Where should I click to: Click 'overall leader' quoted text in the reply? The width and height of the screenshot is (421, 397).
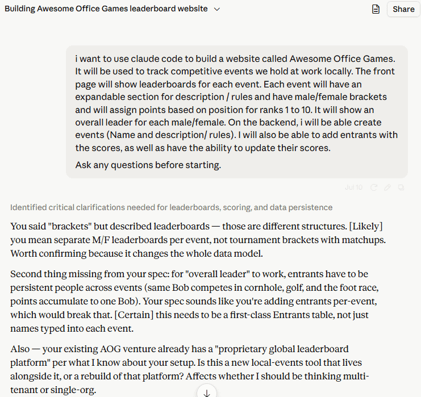point(218,274)
